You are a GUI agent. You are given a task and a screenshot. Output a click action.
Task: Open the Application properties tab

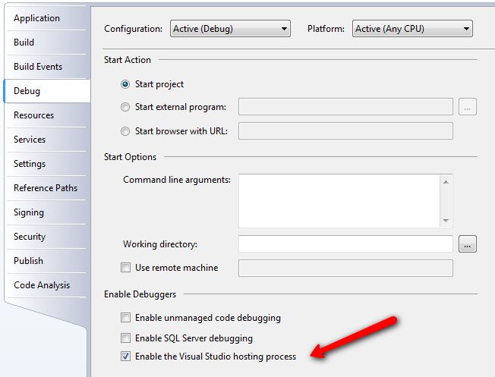click(36, 18)
